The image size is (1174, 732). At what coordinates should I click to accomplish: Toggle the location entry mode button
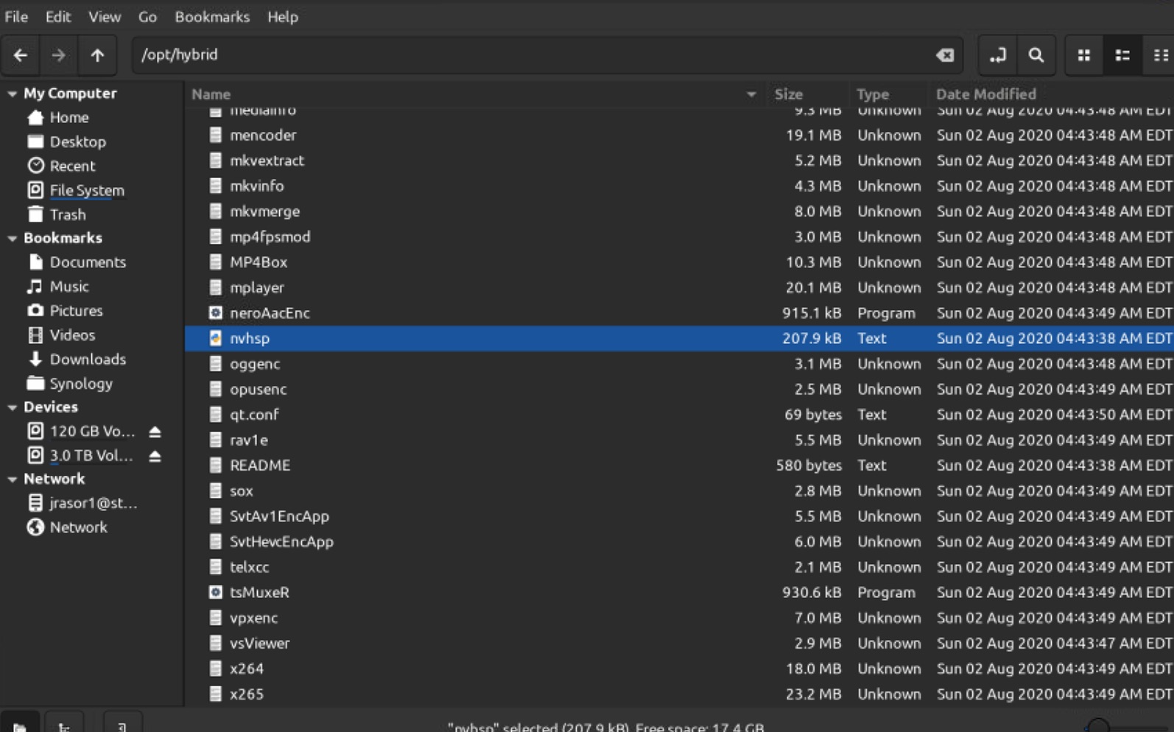click(997, 55)
